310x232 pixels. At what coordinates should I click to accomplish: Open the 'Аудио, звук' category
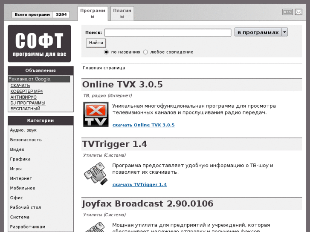(23, 130)
